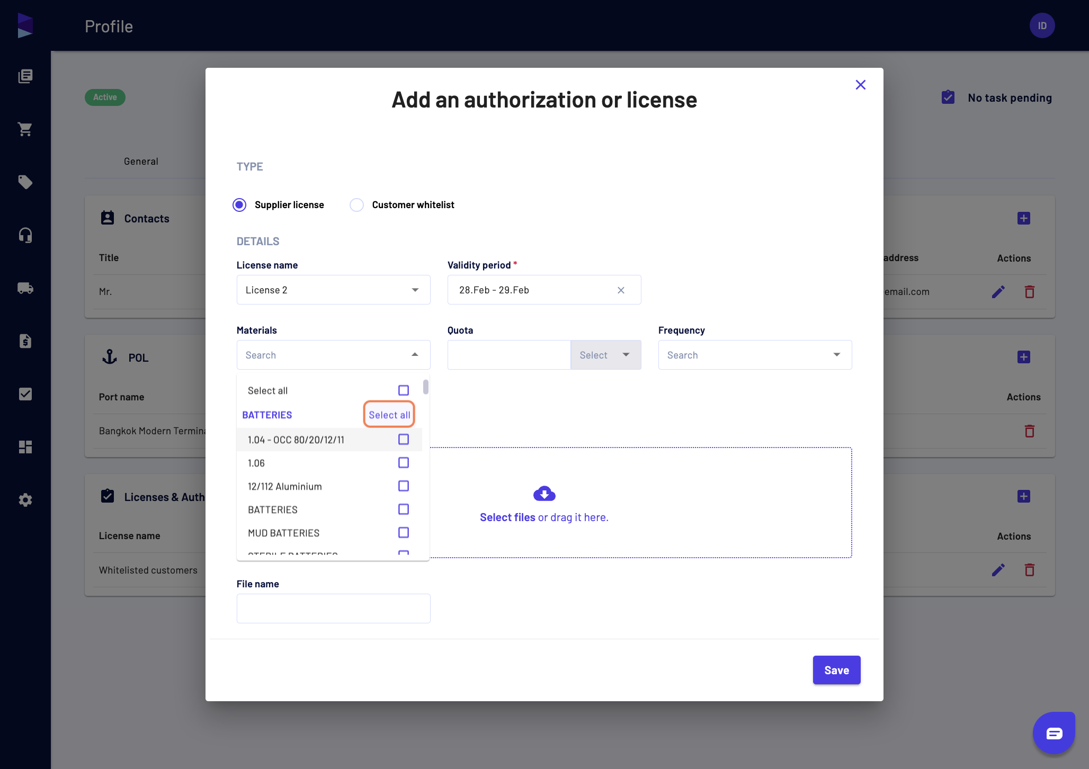
Task: Click add icon in Contacts panel
Action: click(1023, 218)
